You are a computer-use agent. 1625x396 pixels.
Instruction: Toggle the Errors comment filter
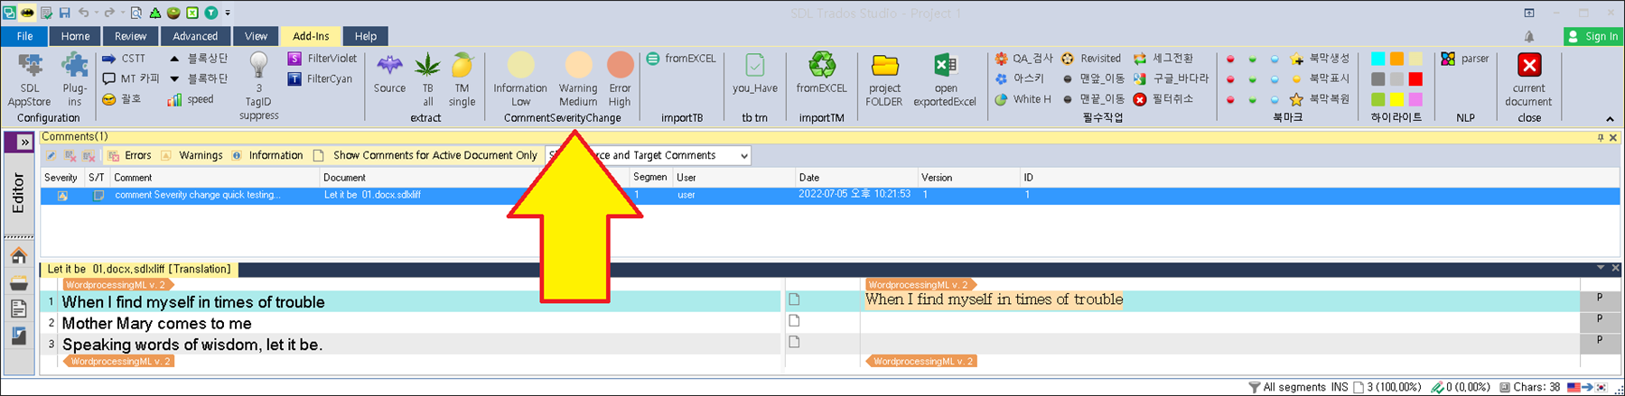[x=129, y=155]
